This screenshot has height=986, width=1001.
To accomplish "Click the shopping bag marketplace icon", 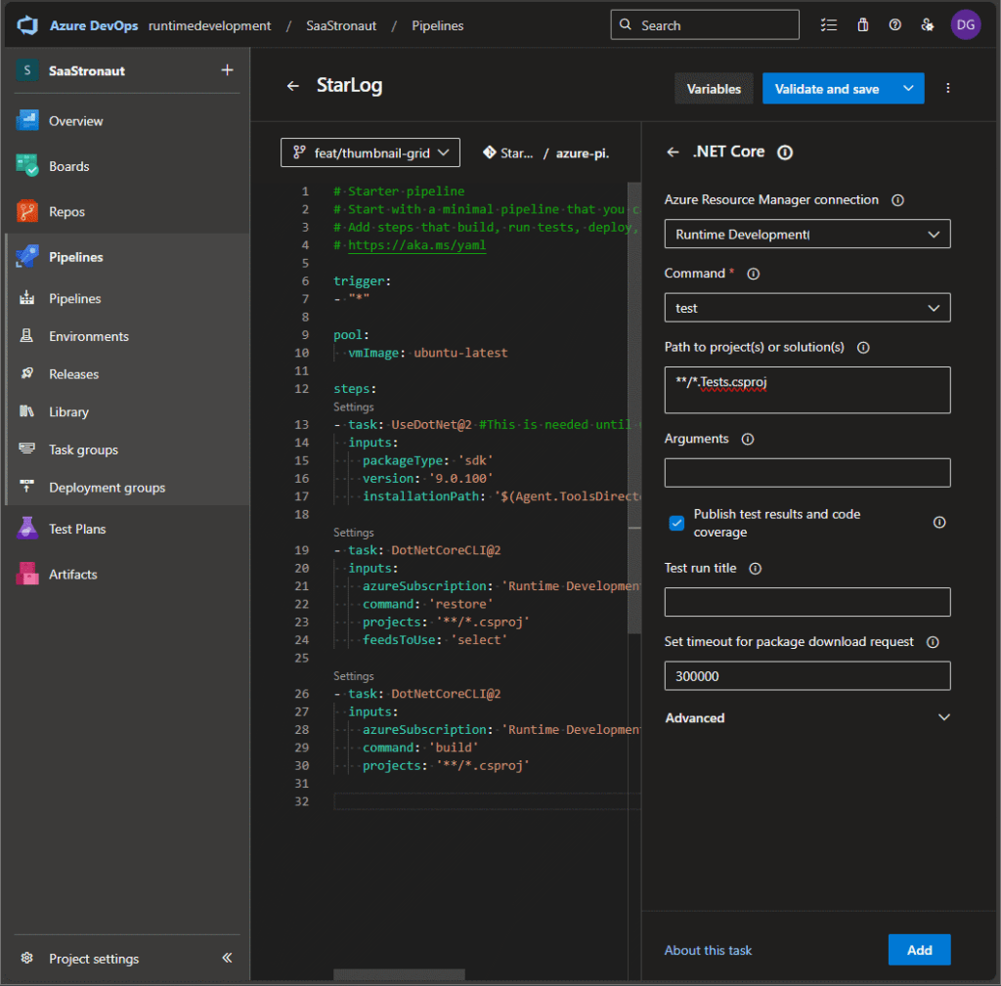I will (x=862, y=25).
